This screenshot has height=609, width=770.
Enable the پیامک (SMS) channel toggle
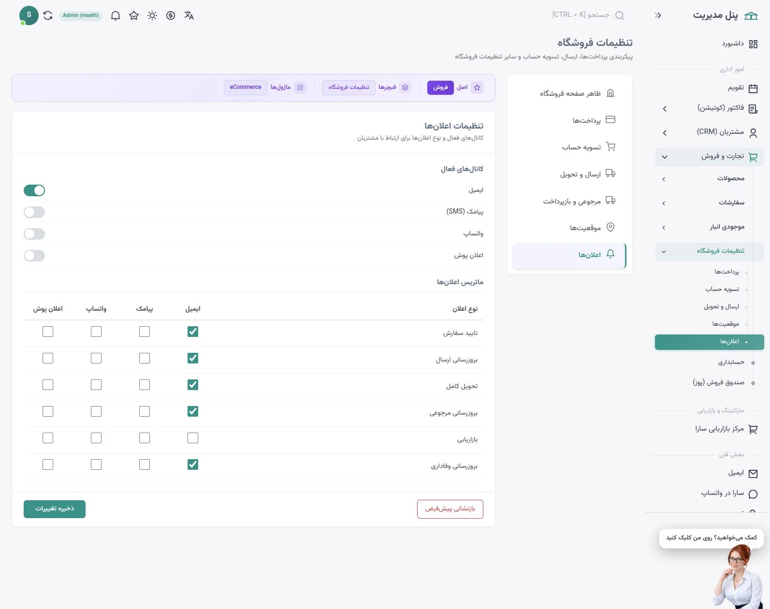[34, 212]
